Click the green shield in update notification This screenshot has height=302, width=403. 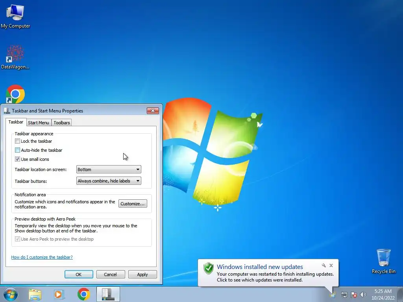pos(209,268)
